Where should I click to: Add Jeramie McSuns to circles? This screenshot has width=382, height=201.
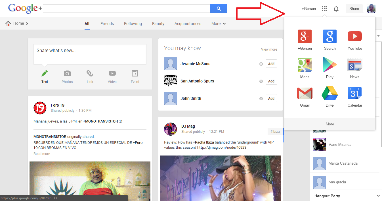[x=271, y=64]
